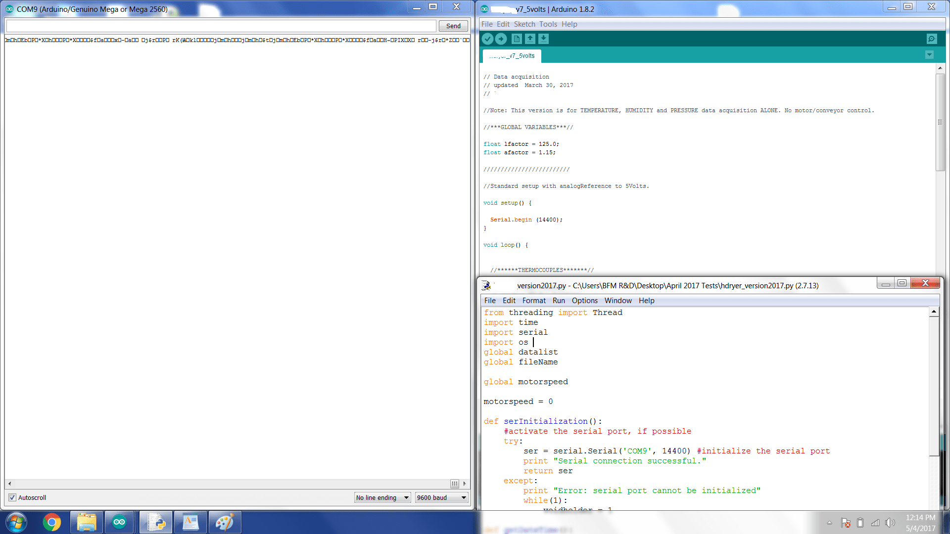Click the Arduino IDE window title icon
This screenshot has height=534, width=950.
pos(484,9)
